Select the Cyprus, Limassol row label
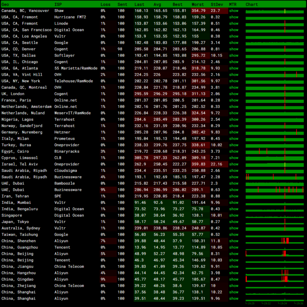 point(20,158)
